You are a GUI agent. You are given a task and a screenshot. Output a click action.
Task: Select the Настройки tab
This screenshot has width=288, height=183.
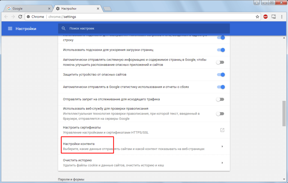pyautogui.click(x=78, y=8)
